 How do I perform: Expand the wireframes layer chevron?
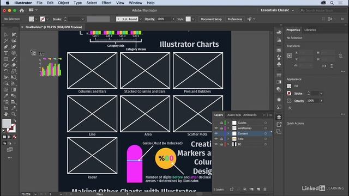pos(228,128)
